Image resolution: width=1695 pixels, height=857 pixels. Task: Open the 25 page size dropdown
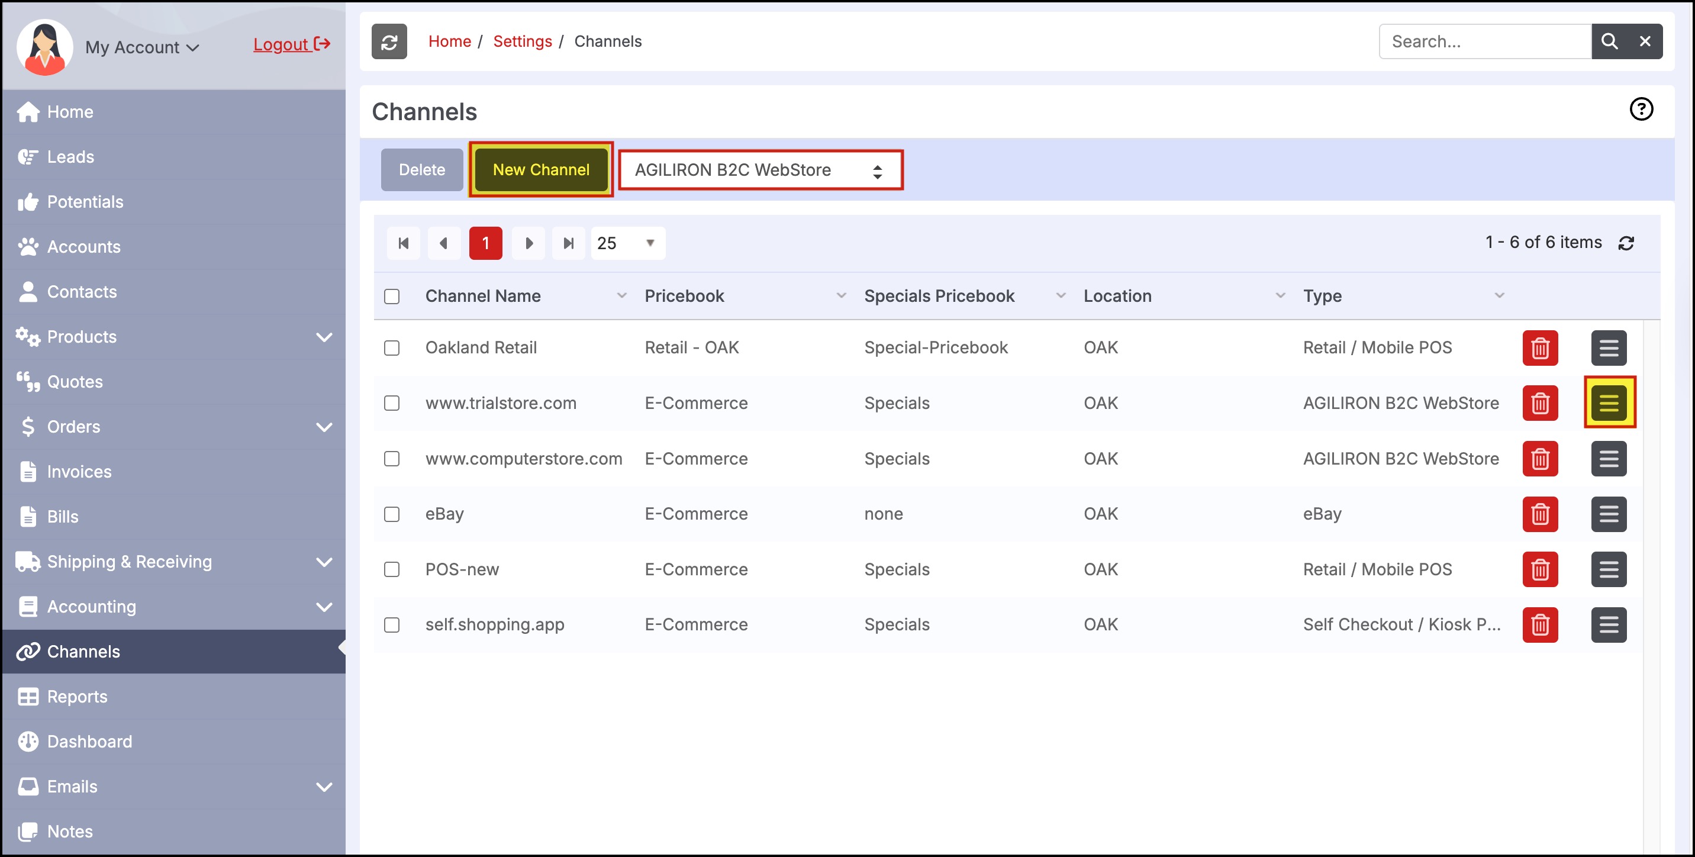click(x=627, y=243)
